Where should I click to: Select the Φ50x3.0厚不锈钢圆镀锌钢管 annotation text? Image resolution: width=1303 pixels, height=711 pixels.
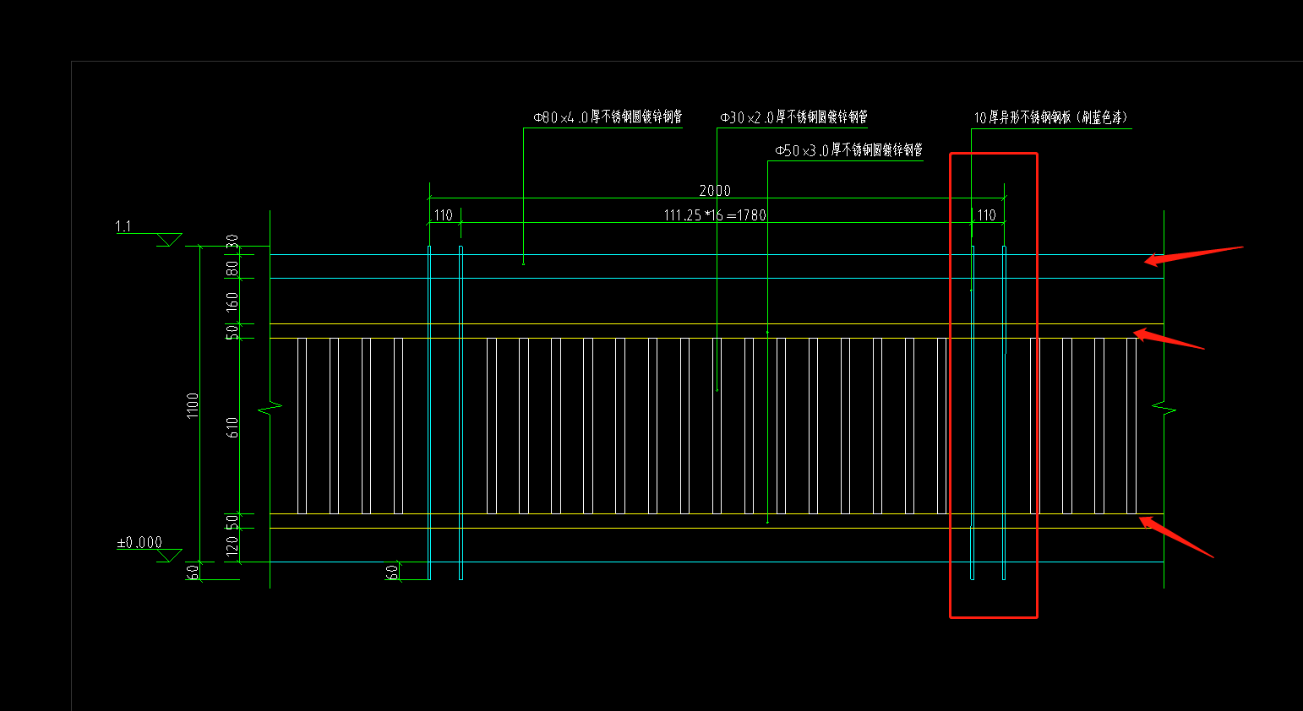[848, 150]
